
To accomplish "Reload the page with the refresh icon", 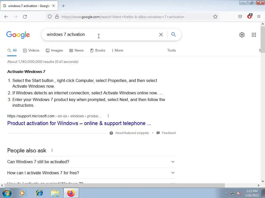I will point(25,17).
